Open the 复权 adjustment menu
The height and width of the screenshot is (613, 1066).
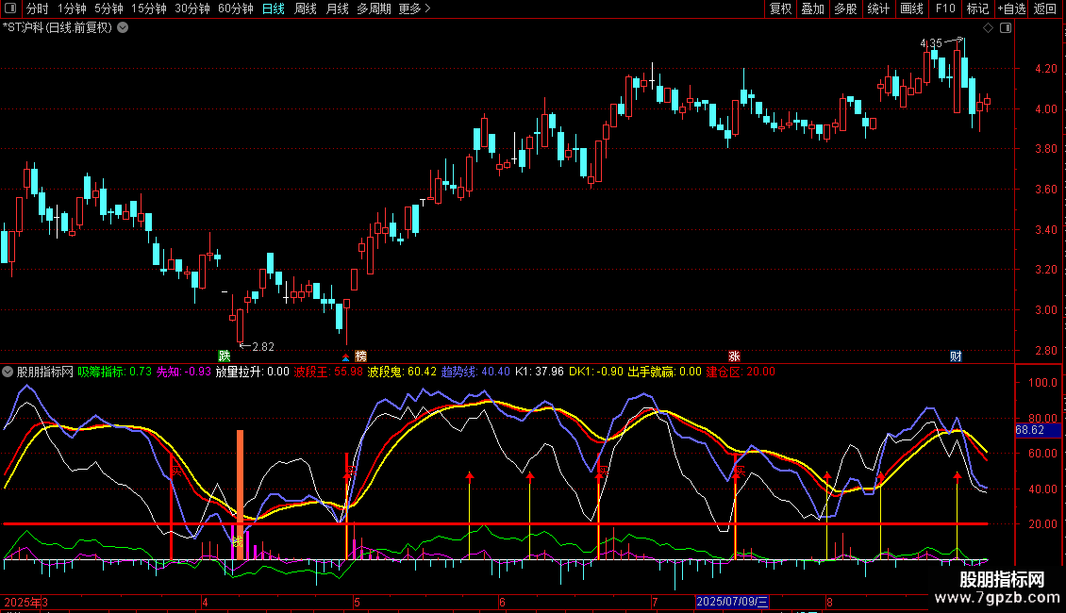click(780, 8)
